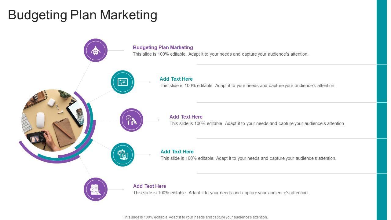Click the robot icon in the top purple circle
This screenshot has height=220, width=391.
coord(96,50)
